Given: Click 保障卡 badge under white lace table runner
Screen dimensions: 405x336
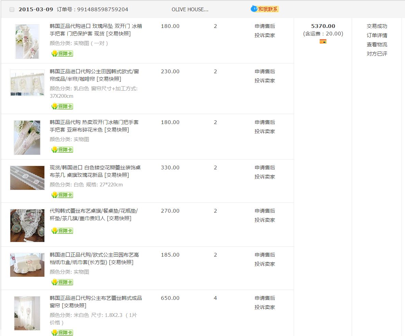Looking at the screenshot, I should click(62, 195).
